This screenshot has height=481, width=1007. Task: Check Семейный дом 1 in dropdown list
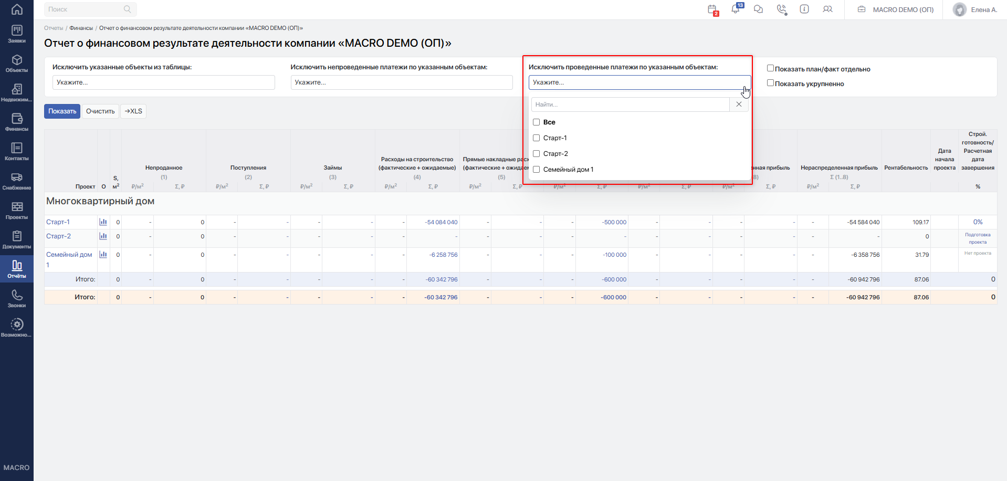pos(536,170)
